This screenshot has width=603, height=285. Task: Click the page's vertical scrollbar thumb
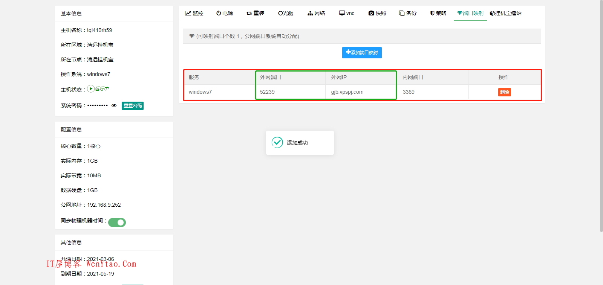click(x=601, y=116)
